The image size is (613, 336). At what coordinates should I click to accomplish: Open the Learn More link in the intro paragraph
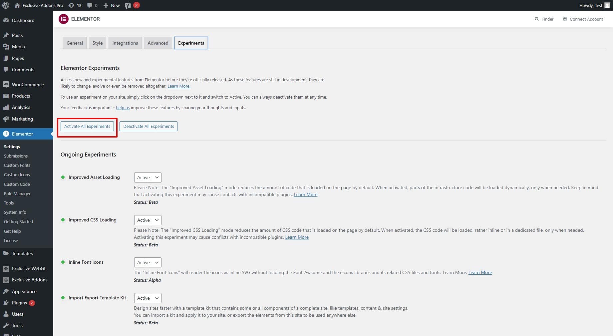179,86
